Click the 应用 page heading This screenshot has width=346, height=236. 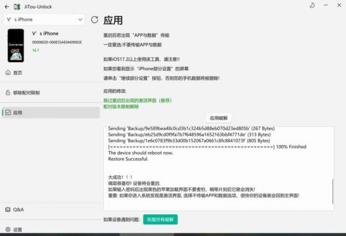click(x=113, y=20)
